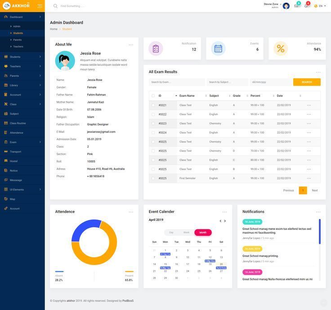
Task: Click the Attendance percent icon
Action: [281, 49]
